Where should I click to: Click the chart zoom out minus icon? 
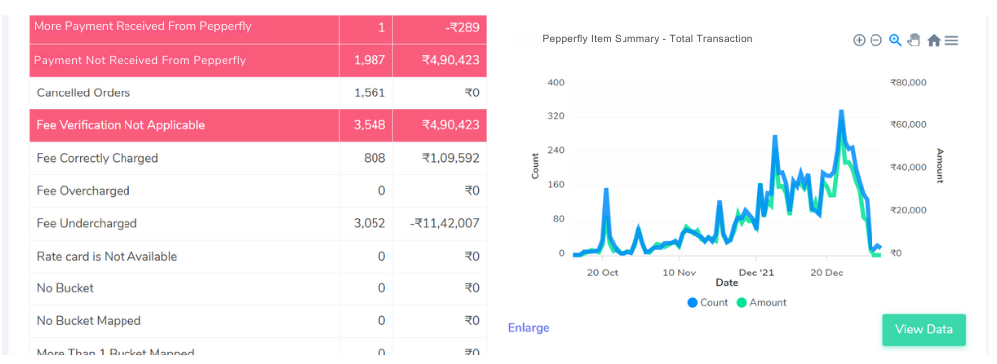(876, 40)
